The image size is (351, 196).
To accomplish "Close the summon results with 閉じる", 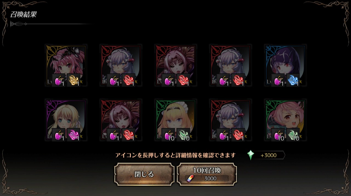I will (x=144, y=174).
